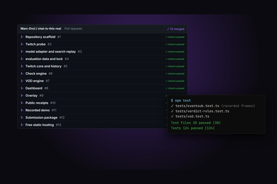The width and height of the screenshot is (277, 184).
Task: Click Tests 124 passed line
Action: 193,128
